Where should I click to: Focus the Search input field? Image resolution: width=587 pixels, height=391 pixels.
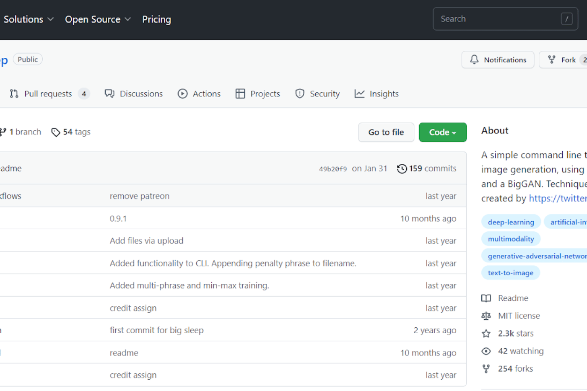[499, 19]
